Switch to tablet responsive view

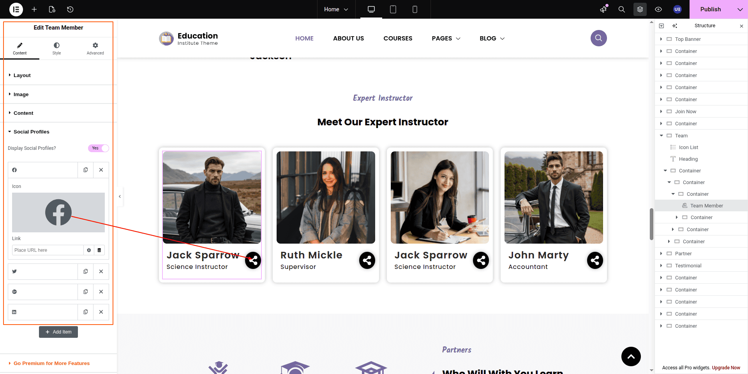click(393, 9)
